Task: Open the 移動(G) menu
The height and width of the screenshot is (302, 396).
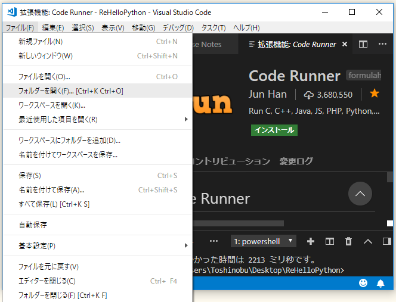Action: click(144, 27)
